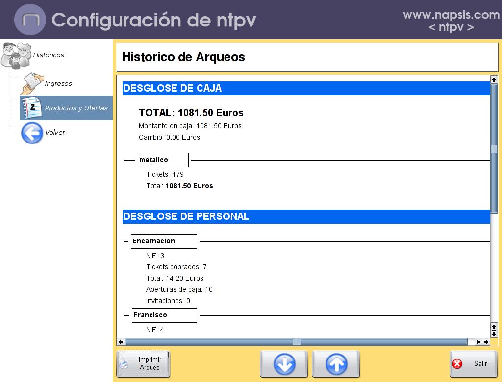Select the Productos y Ofertas Z-report icon
Image resolution: width=502 pixels, height=382 pixels.
tap(32, 108)
